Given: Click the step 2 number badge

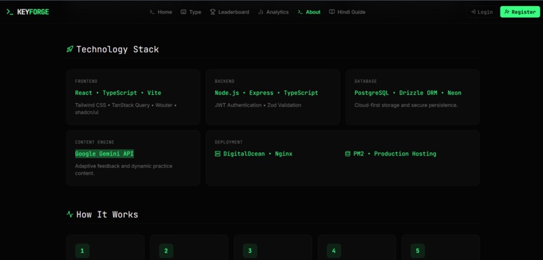Looking at the screenshot, I should tap(166, 251).
